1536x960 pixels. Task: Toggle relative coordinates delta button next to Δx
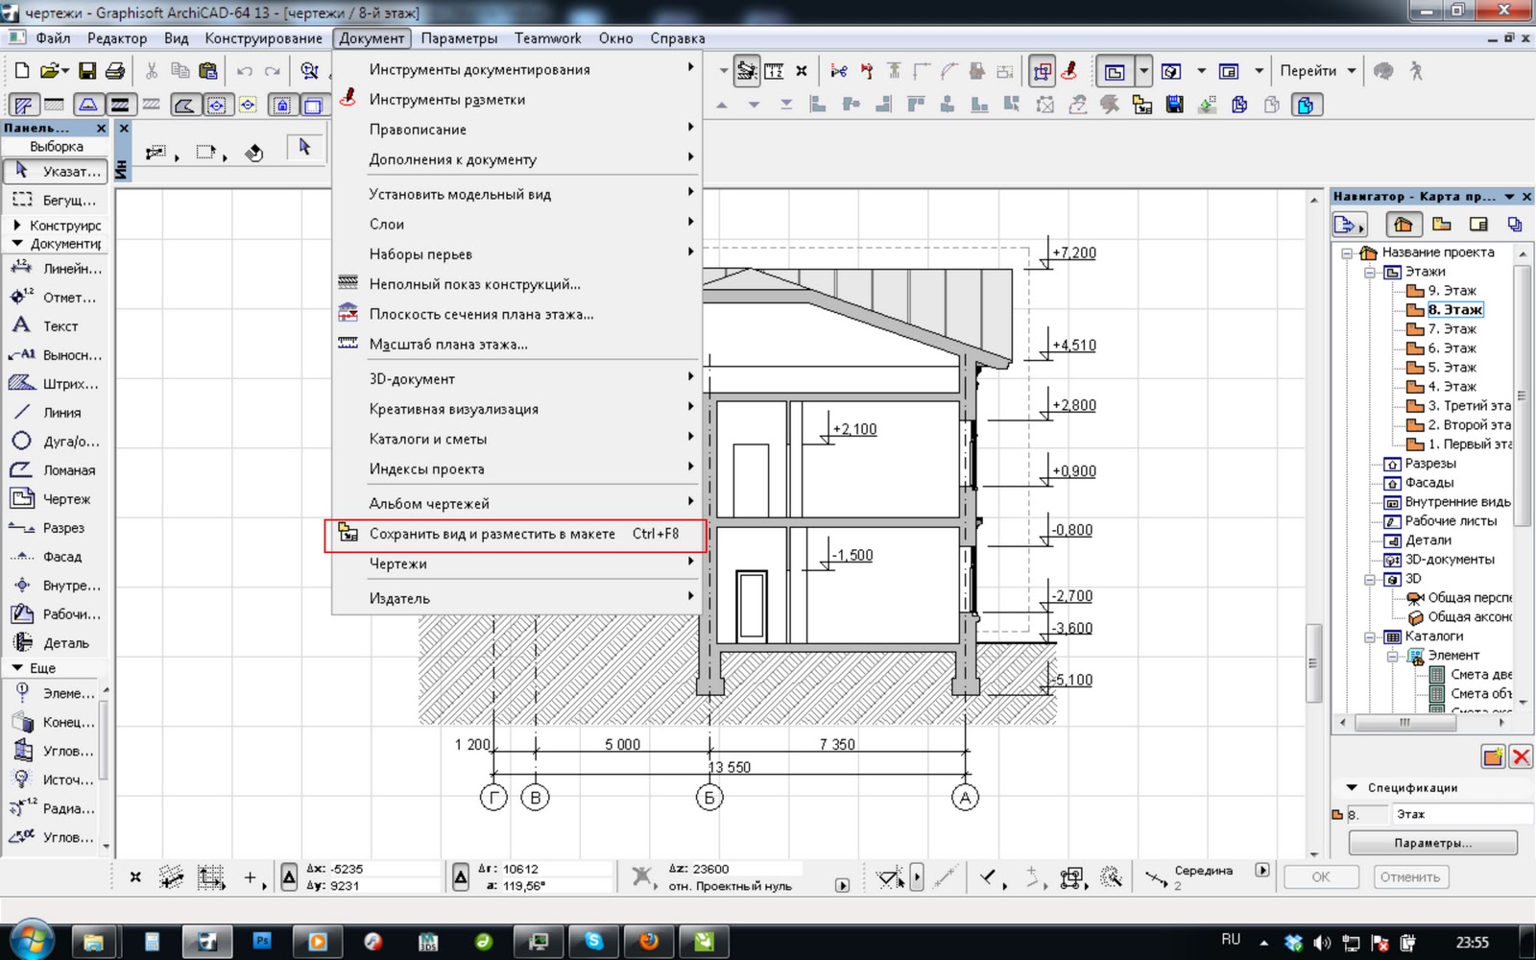pos(289,876)
